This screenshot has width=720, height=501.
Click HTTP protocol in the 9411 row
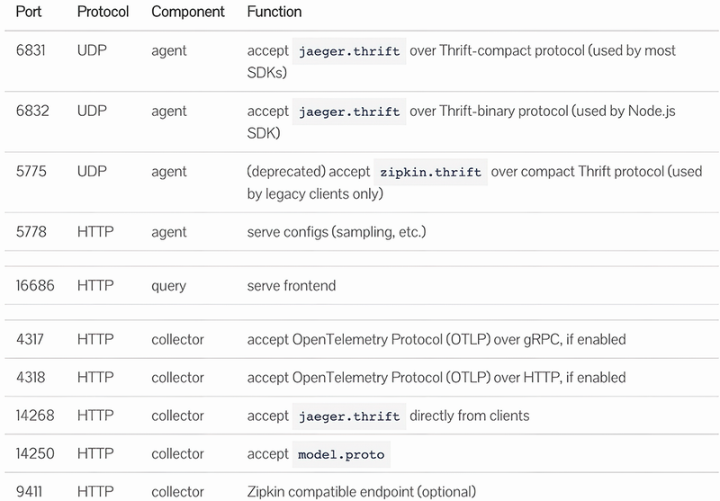pos(95,491)
